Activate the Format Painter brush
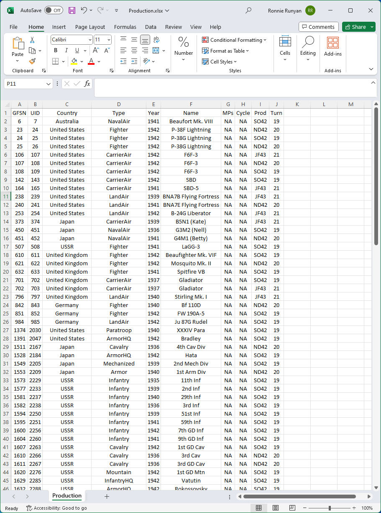The height and width of the screenshot is (513, 381). point(32,61)
